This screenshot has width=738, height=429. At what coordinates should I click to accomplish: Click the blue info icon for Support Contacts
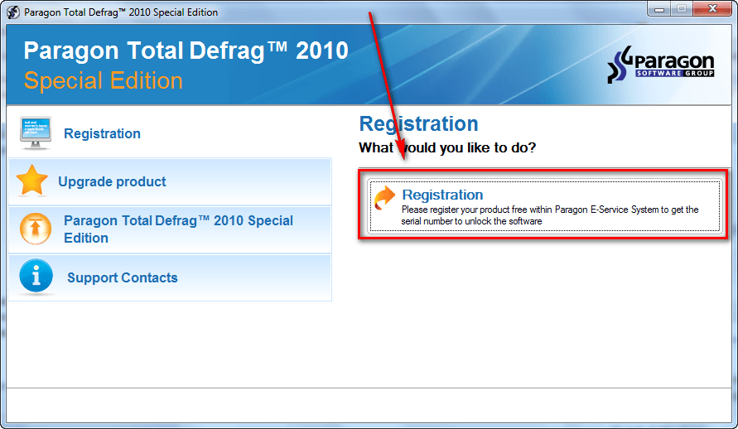coord(36,277)
